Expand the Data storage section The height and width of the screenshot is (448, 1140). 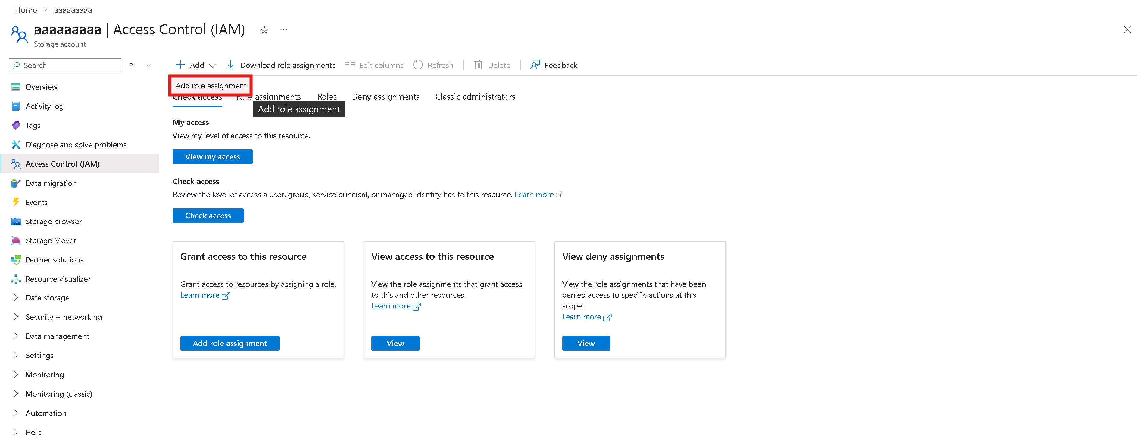(47, 298)
